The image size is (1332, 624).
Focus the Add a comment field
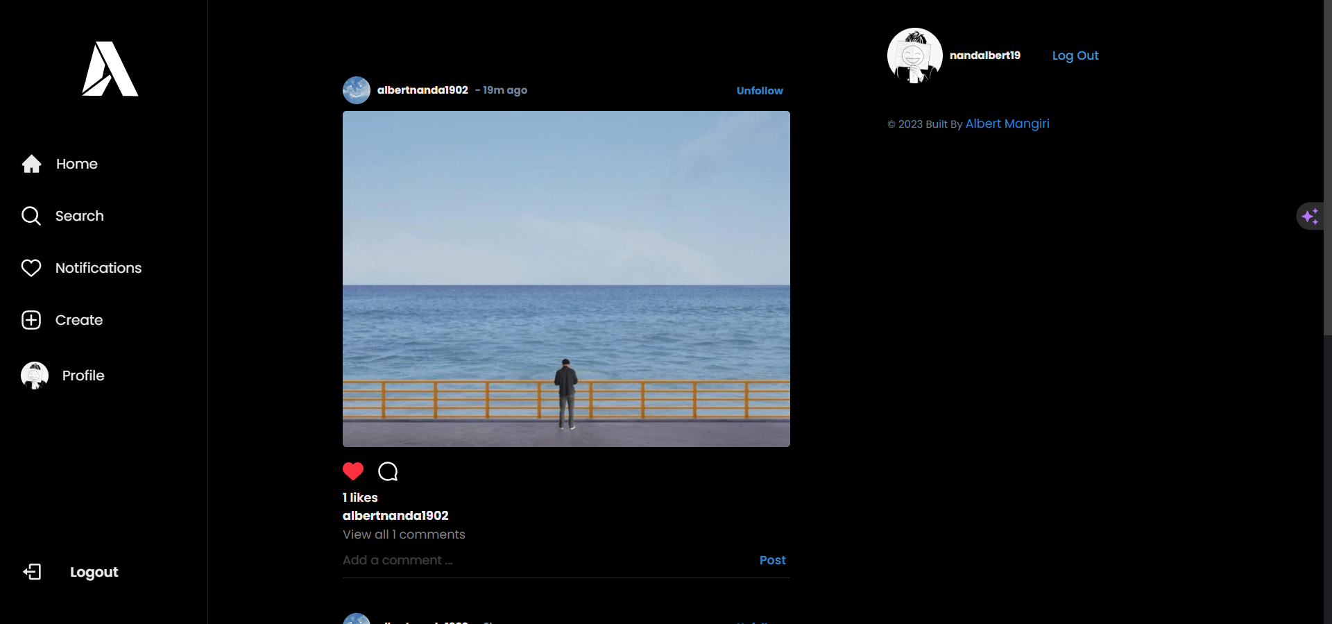pos(541,560)
